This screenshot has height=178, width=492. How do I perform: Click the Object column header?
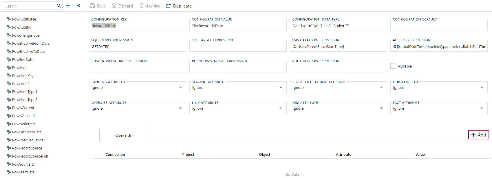(265, 154)
